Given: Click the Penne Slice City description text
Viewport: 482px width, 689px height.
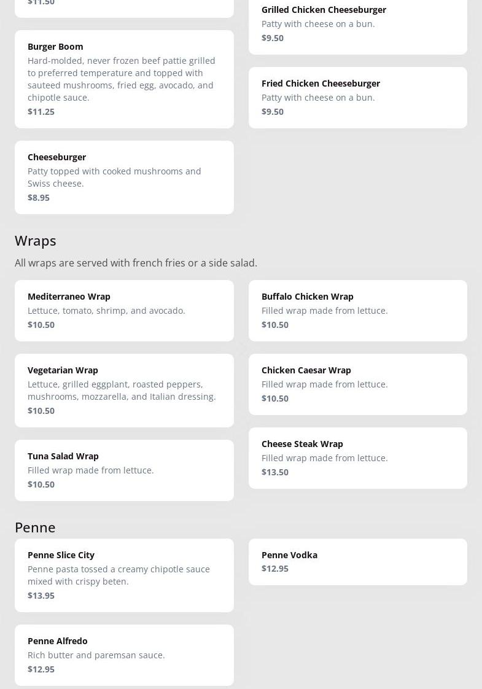Looking at the screenshot, I should click(x=119, y=575).
